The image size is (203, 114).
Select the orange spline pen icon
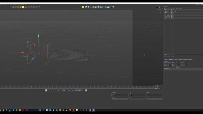(x=91, y=7)
